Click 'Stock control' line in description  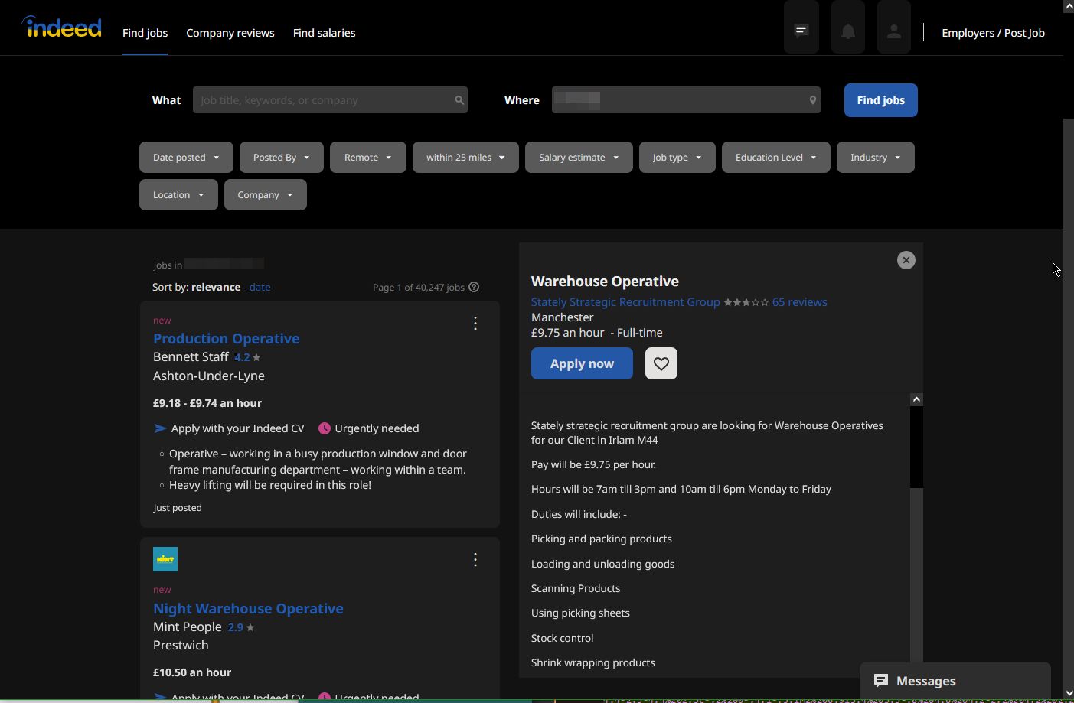click(x=562, y=638)
